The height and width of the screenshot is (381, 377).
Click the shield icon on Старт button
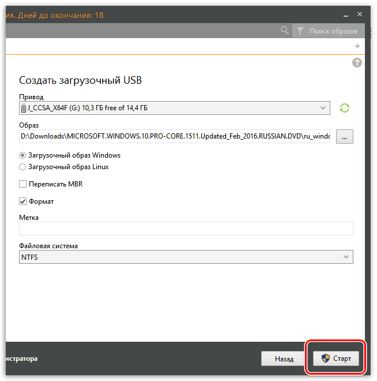point(326,358)
